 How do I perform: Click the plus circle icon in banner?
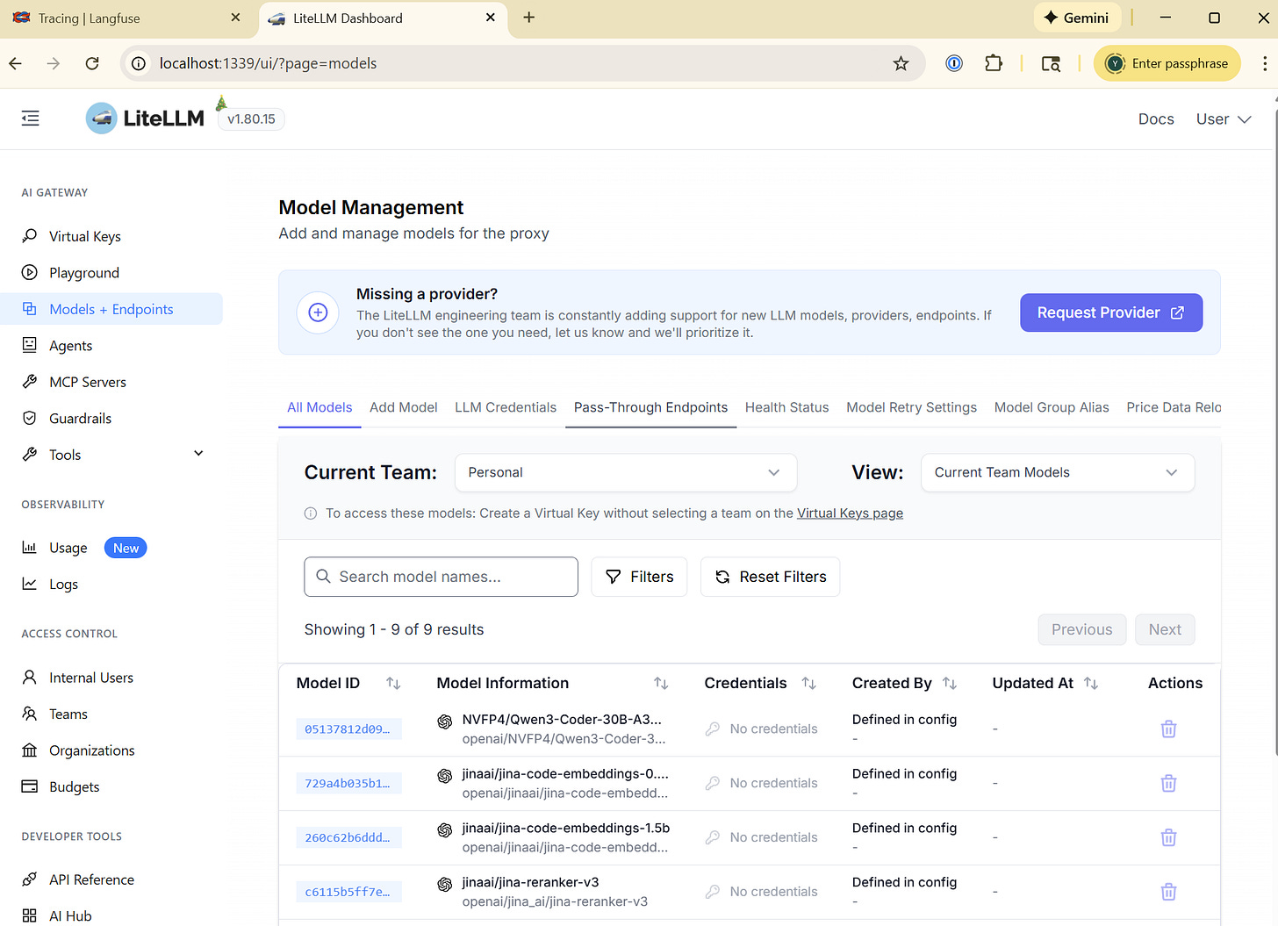[x=318, y=312]
